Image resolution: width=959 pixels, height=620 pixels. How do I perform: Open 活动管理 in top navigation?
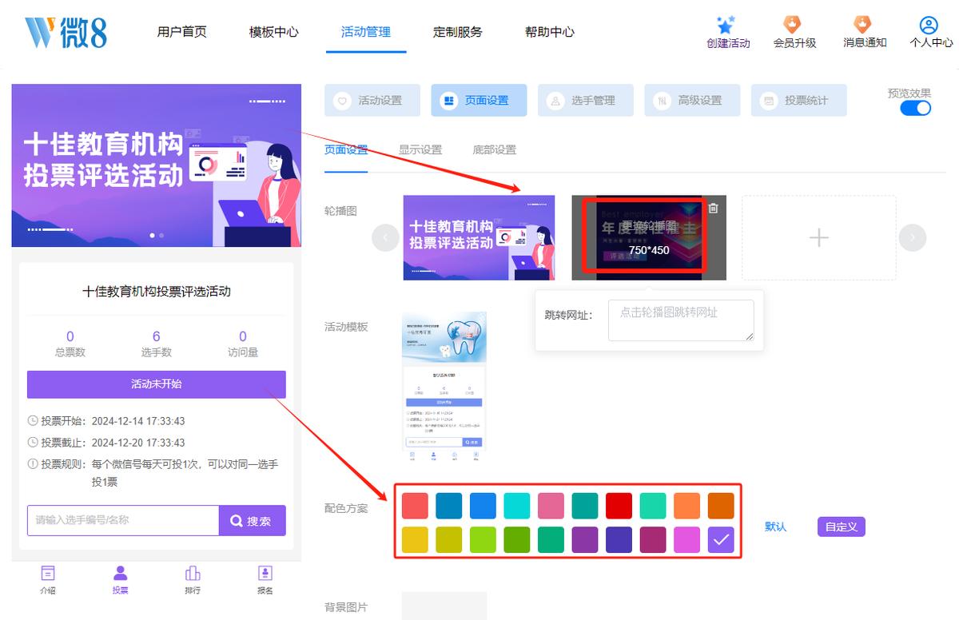coord(366,32)
